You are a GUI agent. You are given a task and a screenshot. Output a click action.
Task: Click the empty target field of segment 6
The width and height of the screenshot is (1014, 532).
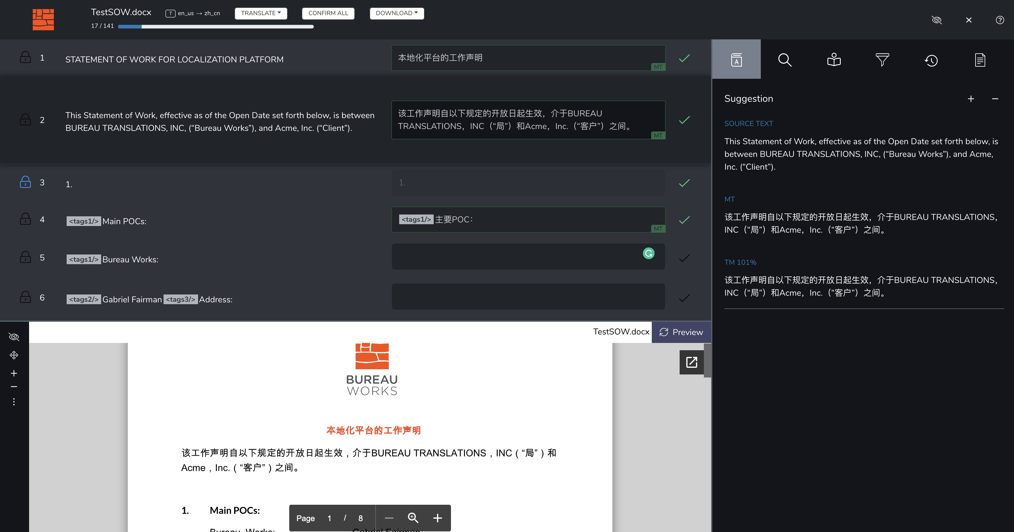(528, 297)
